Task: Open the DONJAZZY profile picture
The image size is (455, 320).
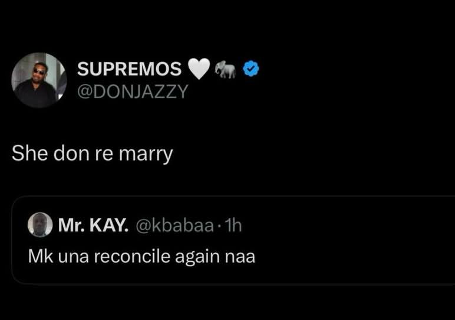Action: (39, 80)
